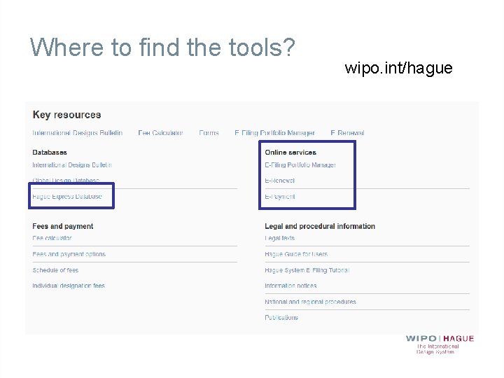This screenshot has width=504, height=378.
Task: Open the Fee Calculator top link
Action: (160, 133)
